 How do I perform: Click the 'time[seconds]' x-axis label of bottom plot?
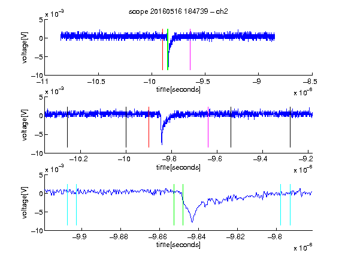[178, 245]
